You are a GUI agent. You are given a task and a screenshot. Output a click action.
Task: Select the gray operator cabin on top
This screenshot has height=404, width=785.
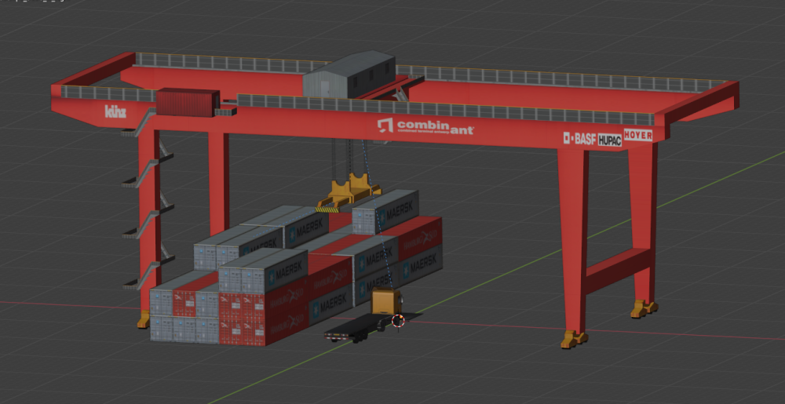tap(349, 75)
